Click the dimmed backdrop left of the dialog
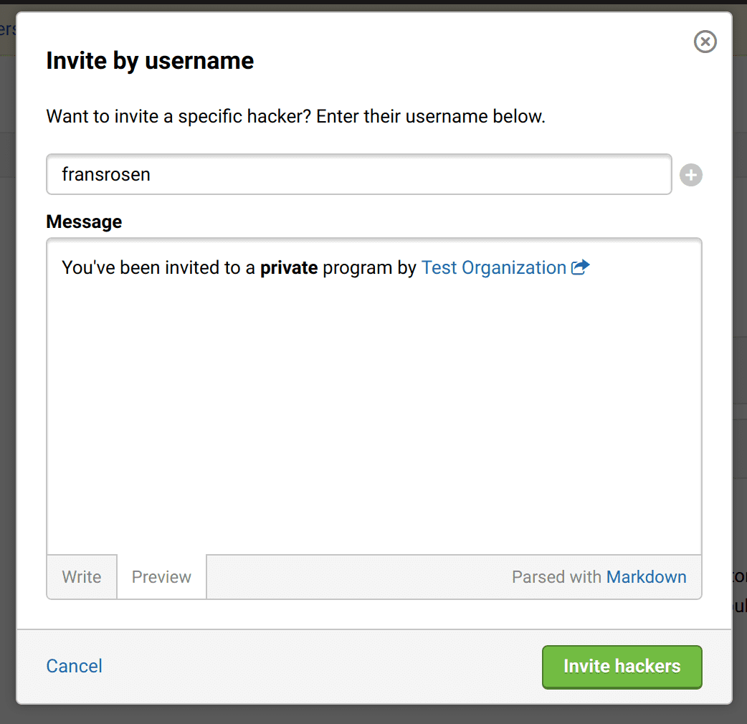This screenshot has width=747, height=724. [x=7, y=358]
